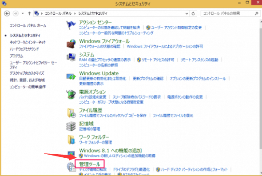Click コンピューターの名前の参照 link
Screen dimensions: 262x176
coord(99,65)
